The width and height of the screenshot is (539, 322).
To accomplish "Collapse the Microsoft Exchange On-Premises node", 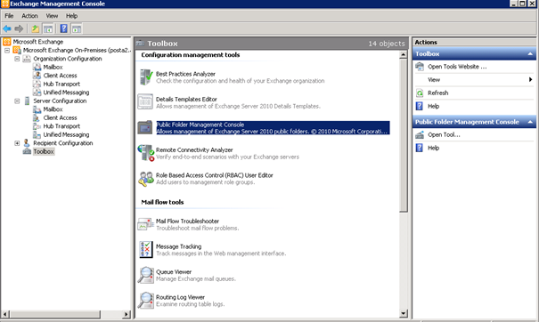I will pyautogui.click(x=7, y=50).
